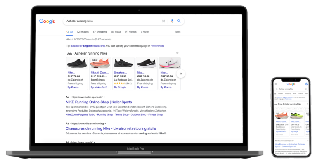Tap the neon green shoe image on phone

297,116
